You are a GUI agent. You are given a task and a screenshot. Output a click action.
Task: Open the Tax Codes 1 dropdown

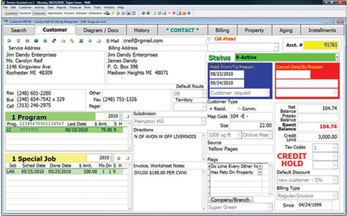pyautogui.click(x=336, y=148)
